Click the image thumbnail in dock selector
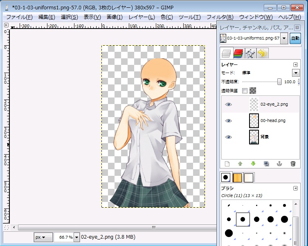This screenshot has width=308, height=246. tap(223, 38)
